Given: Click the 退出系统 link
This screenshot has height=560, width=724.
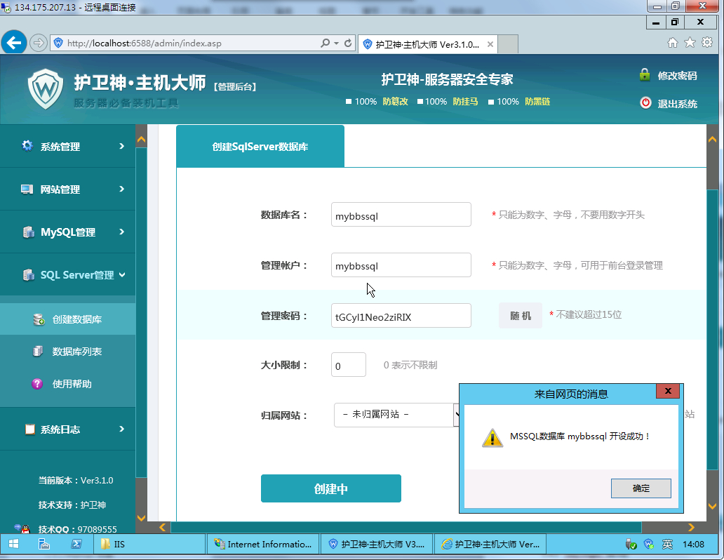Looking at the screenshot, I should 678,103.
